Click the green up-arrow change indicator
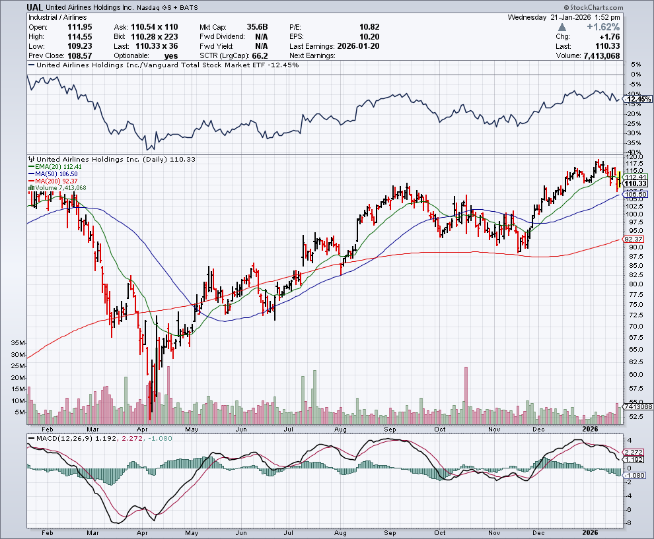This screenshot has height=539, width=654. point(562,27)
